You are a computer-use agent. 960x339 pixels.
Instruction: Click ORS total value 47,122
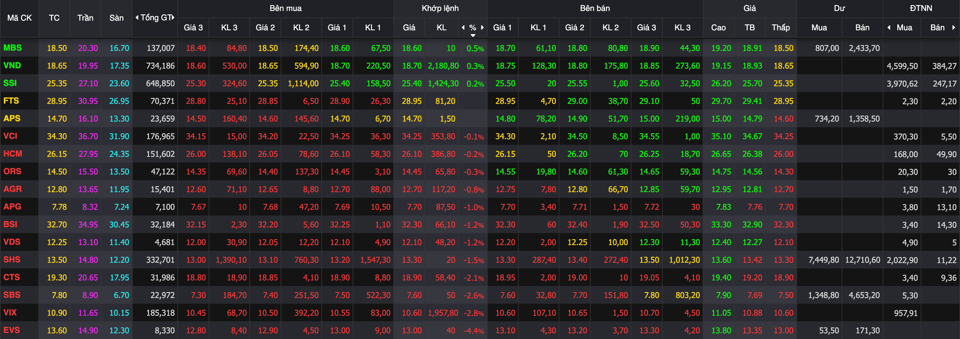tap(162, 171)
